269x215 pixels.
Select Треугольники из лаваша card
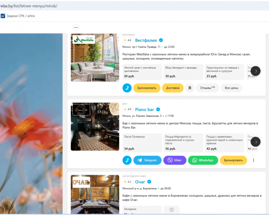(224, 72)
